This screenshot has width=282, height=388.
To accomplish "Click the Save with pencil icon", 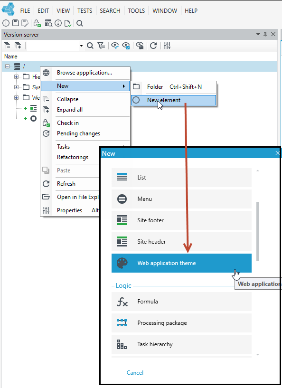I will (25, 23).
